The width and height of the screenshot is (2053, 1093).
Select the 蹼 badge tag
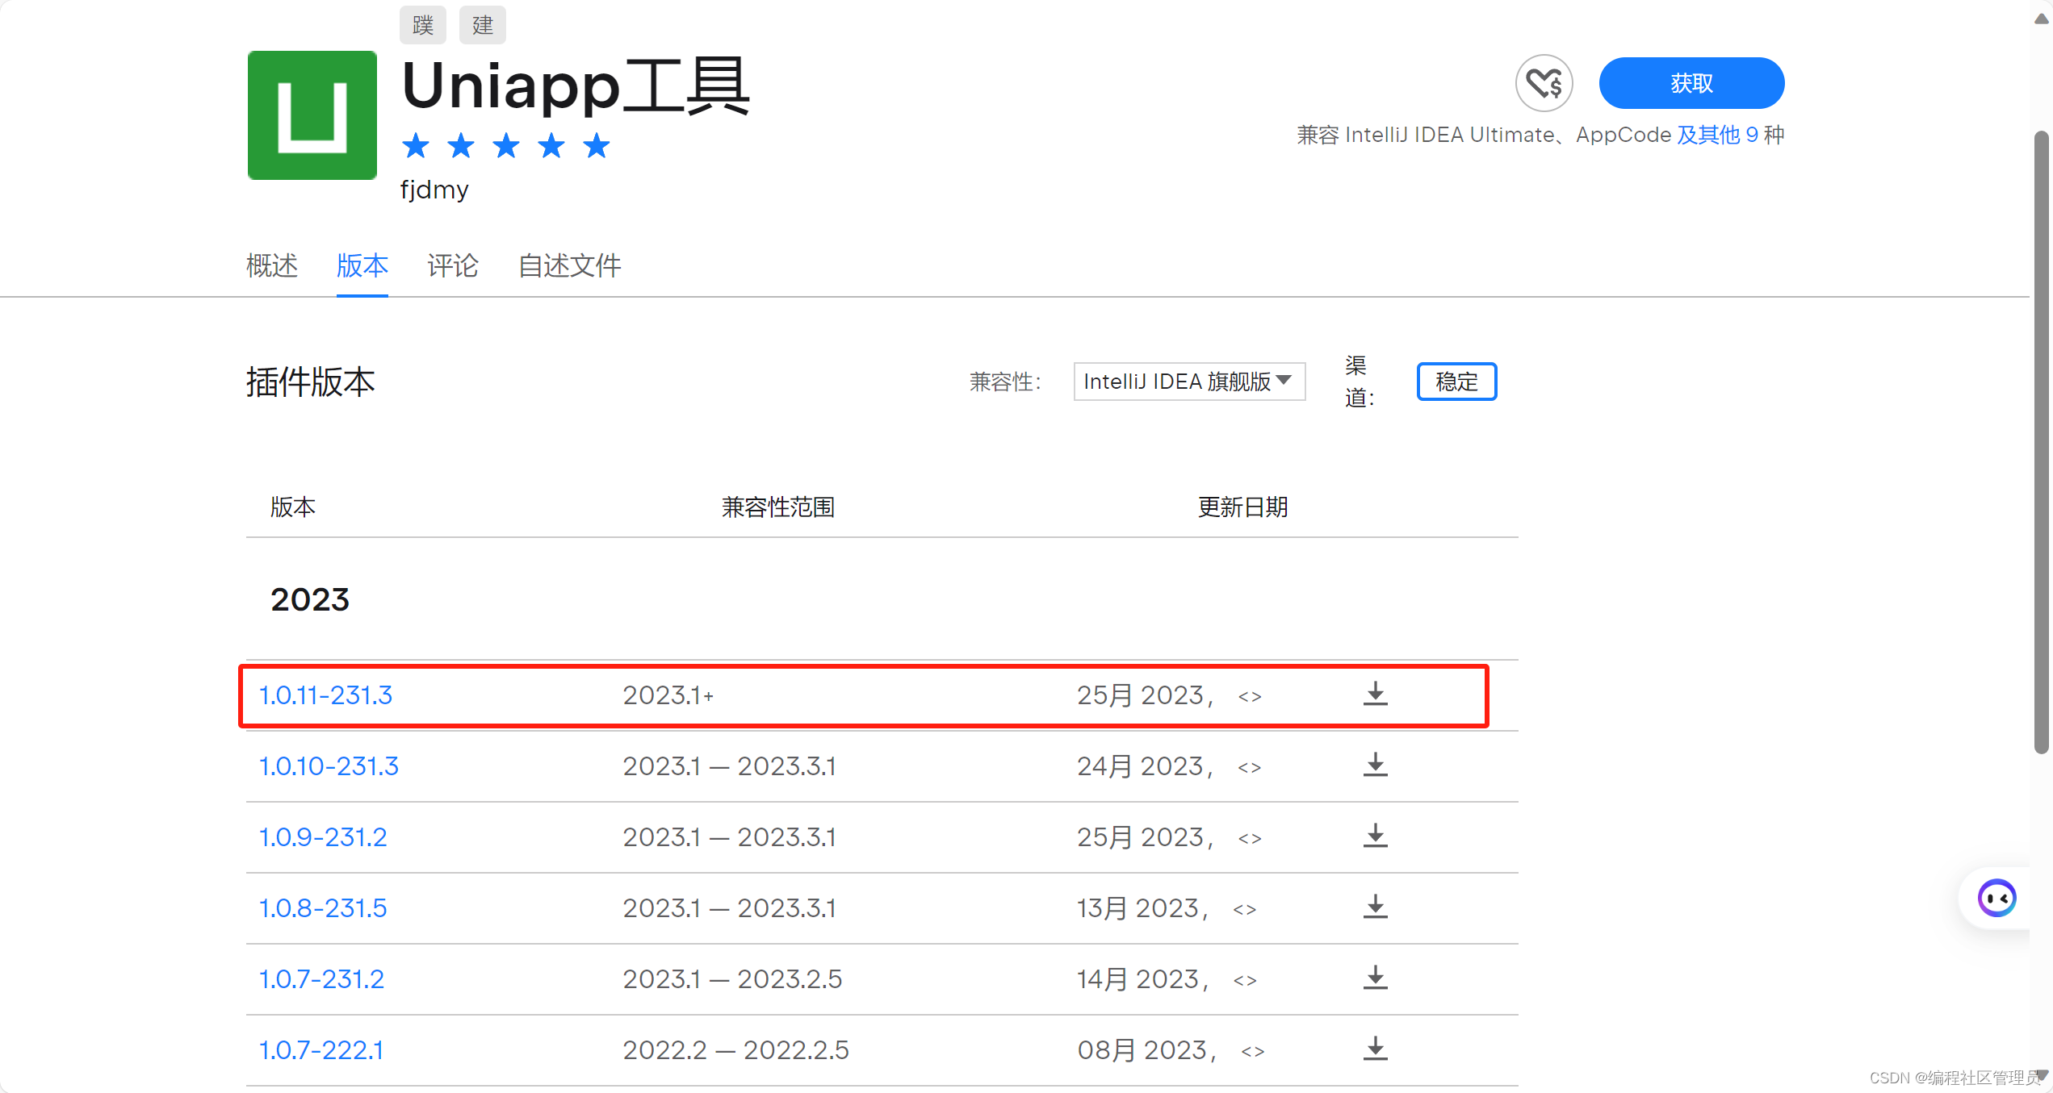pos(422,24)
